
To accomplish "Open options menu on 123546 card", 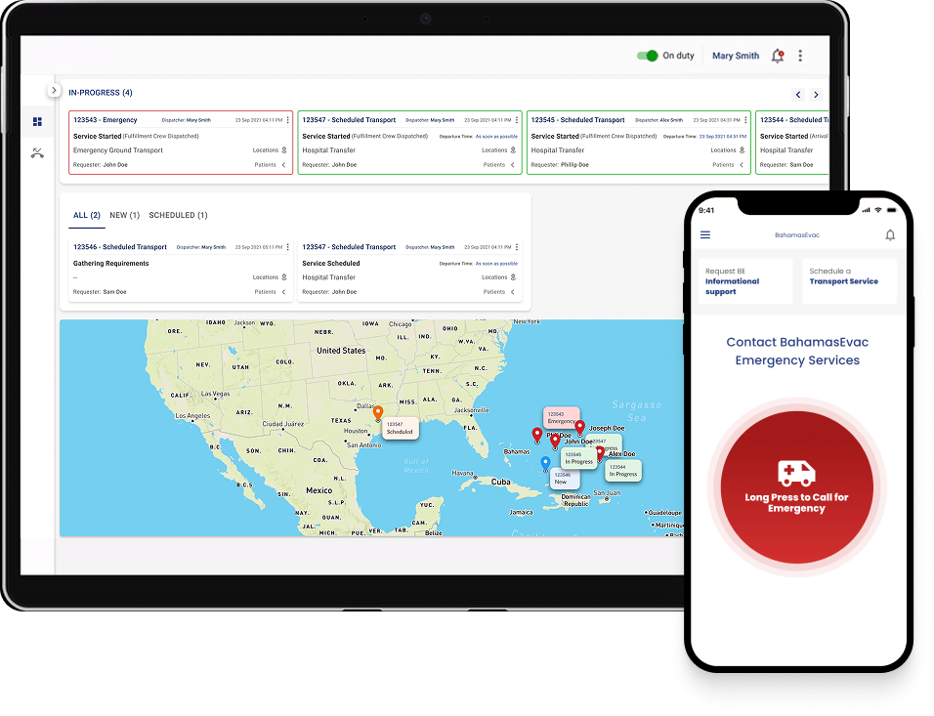I will coord(287,246).
